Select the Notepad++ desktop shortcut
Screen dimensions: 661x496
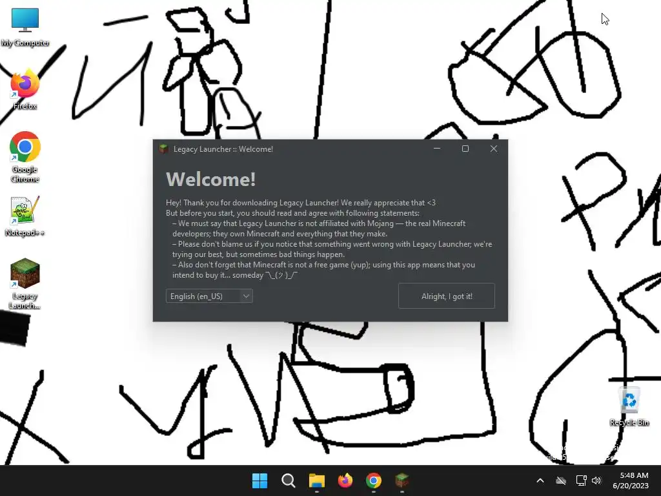[x=25, y=216]
